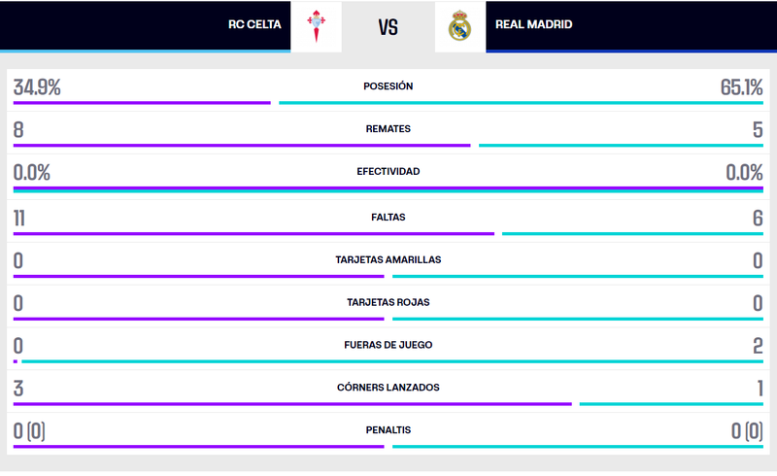Click the purple Celta Faltas bar
The width and height of the screenshot is (777, 476).
point(253,233)
